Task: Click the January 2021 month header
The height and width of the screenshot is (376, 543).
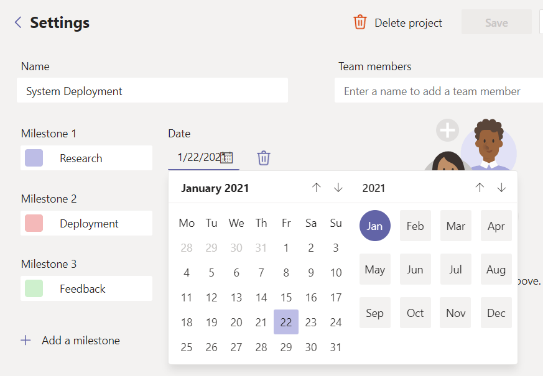Action: (215, 188)
